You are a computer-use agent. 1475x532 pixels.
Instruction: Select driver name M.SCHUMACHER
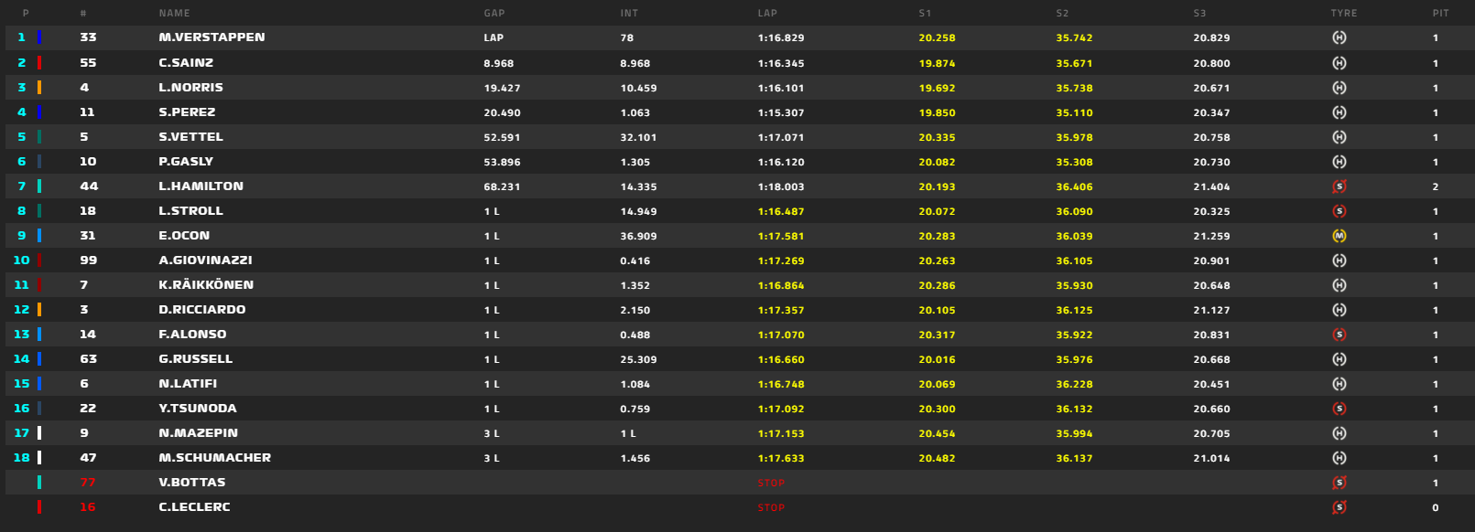click(x=214, y=458)
